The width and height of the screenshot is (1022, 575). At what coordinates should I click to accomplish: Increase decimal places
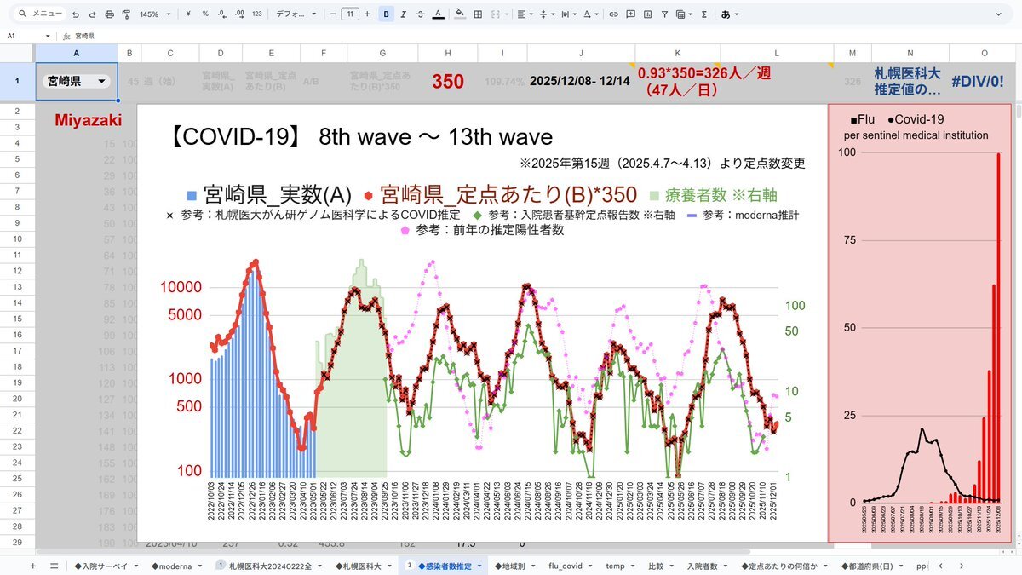[x=239, y=14]
